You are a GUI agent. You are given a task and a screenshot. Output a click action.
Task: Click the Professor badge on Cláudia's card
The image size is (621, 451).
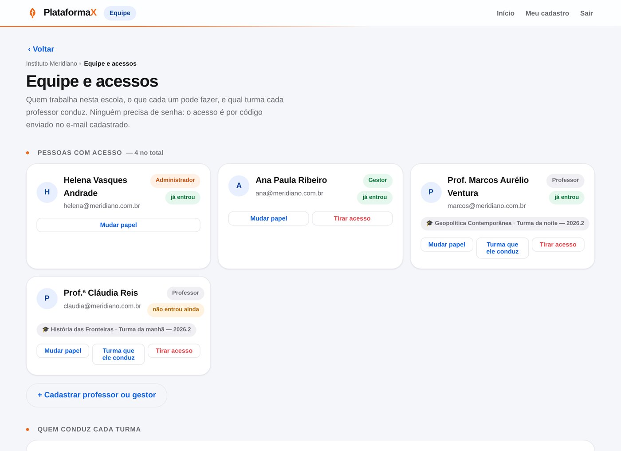pos(185,293)
